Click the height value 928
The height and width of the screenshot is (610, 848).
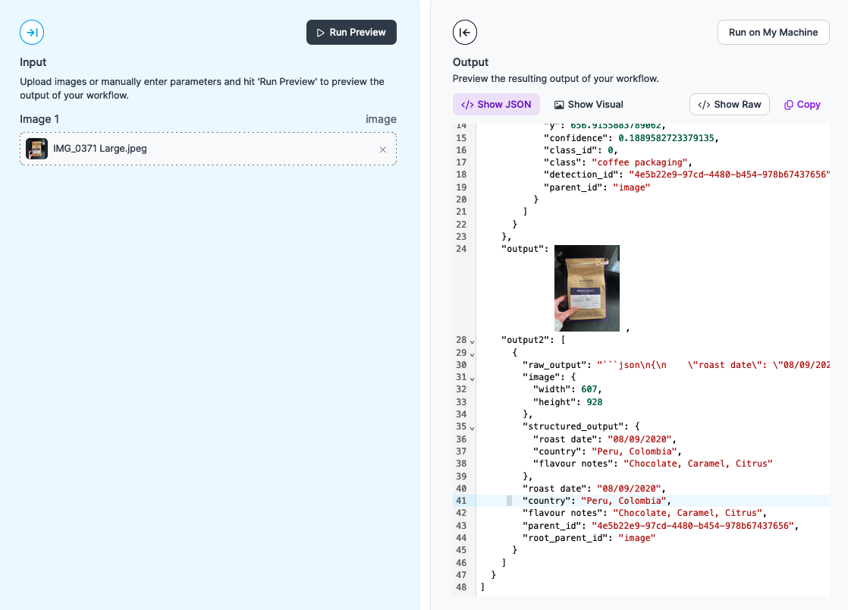point(595,402)
